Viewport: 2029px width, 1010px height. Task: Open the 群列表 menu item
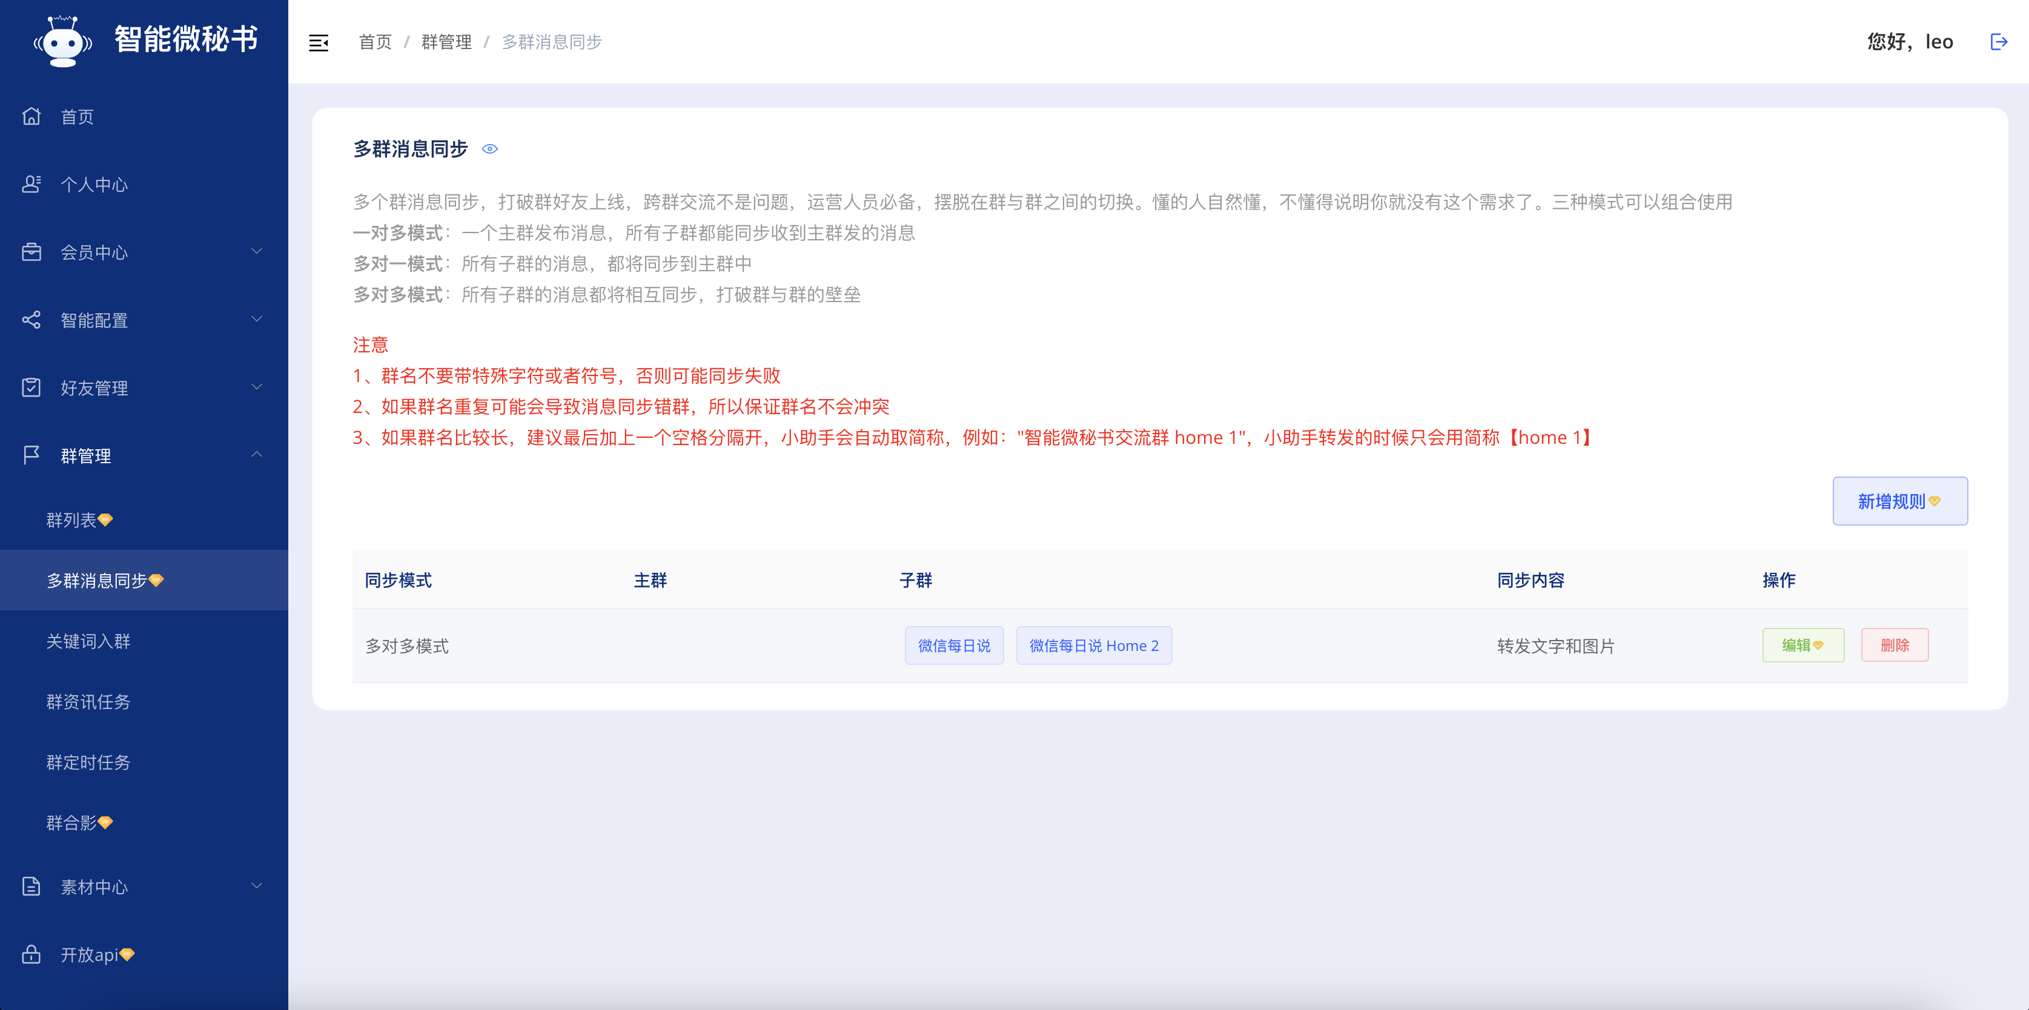[71, 520]
